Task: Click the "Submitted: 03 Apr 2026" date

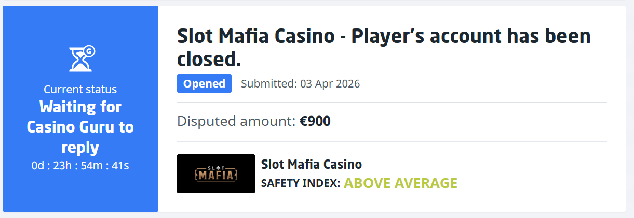Action: tap(300, 84)
